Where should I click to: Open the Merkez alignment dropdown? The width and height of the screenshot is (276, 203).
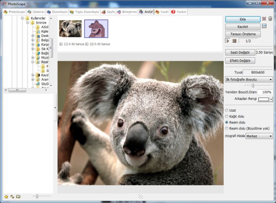coord(259,136)
